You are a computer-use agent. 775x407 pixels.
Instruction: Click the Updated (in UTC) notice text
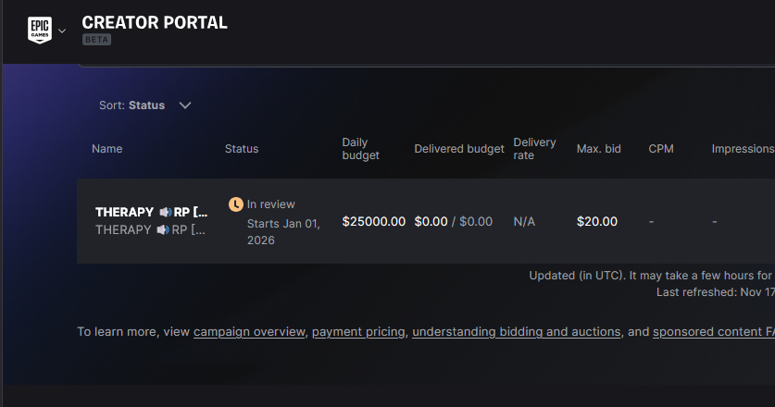pyautogui.click(x=652, y=275)
